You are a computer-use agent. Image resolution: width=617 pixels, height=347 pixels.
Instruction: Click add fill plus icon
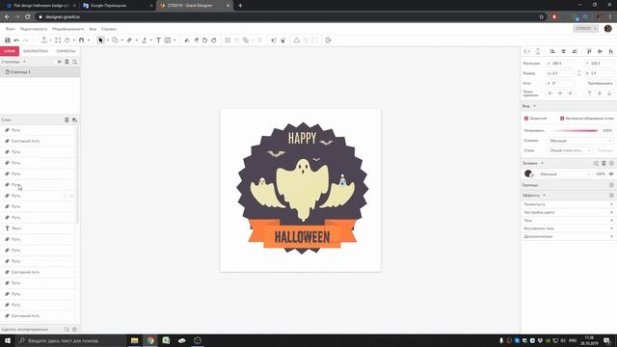pos(611,163)
